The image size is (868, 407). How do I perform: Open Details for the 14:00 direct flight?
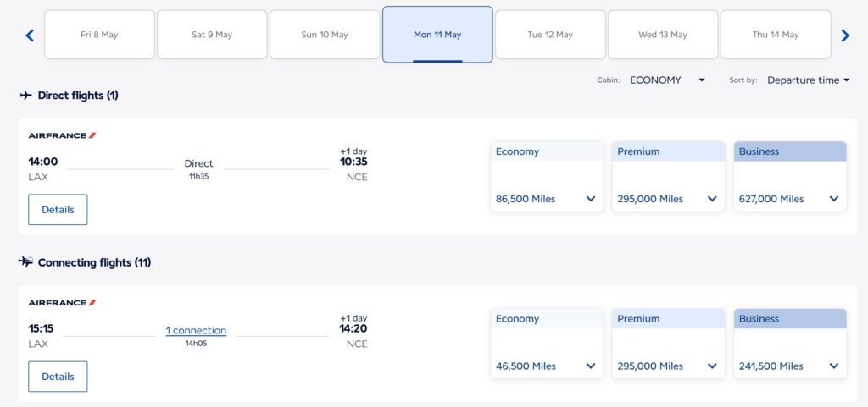[x=58, y=210]
